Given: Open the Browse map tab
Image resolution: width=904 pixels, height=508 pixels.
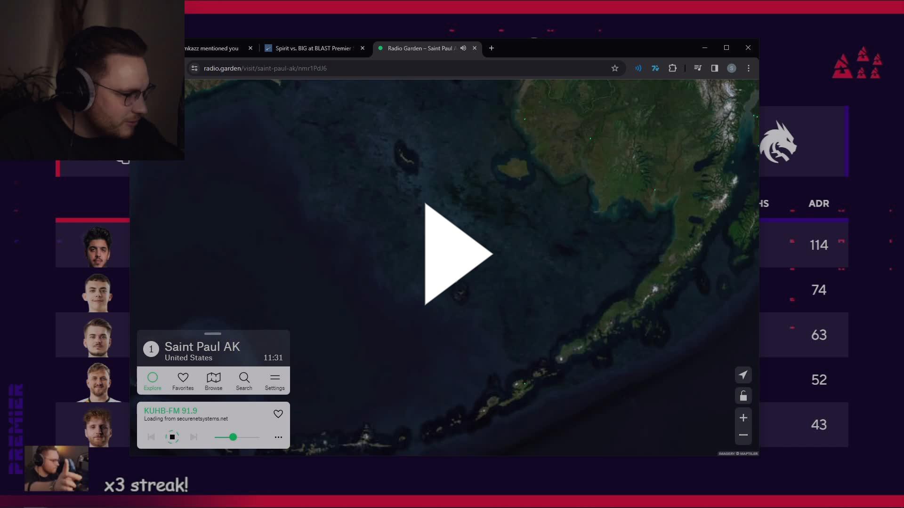Looking at the screenshot, I should tap(213, 381).
